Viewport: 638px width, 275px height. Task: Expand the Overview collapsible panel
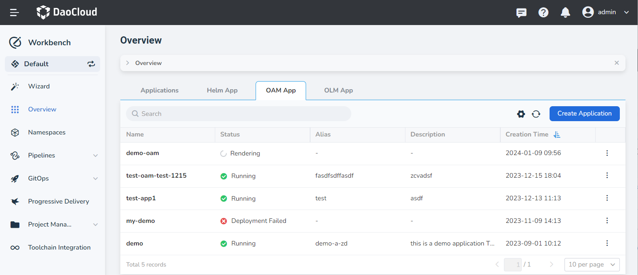128,63
